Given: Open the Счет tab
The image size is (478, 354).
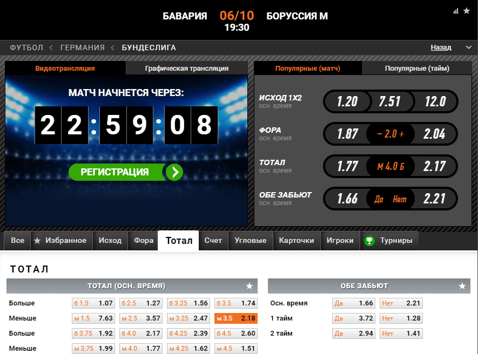Looking at the screenshot, I should (x=213, y=241).
